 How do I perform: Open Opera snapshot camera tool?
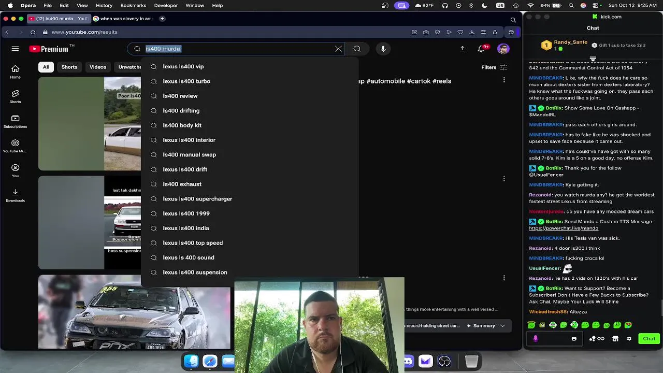(x=426, y=32)
